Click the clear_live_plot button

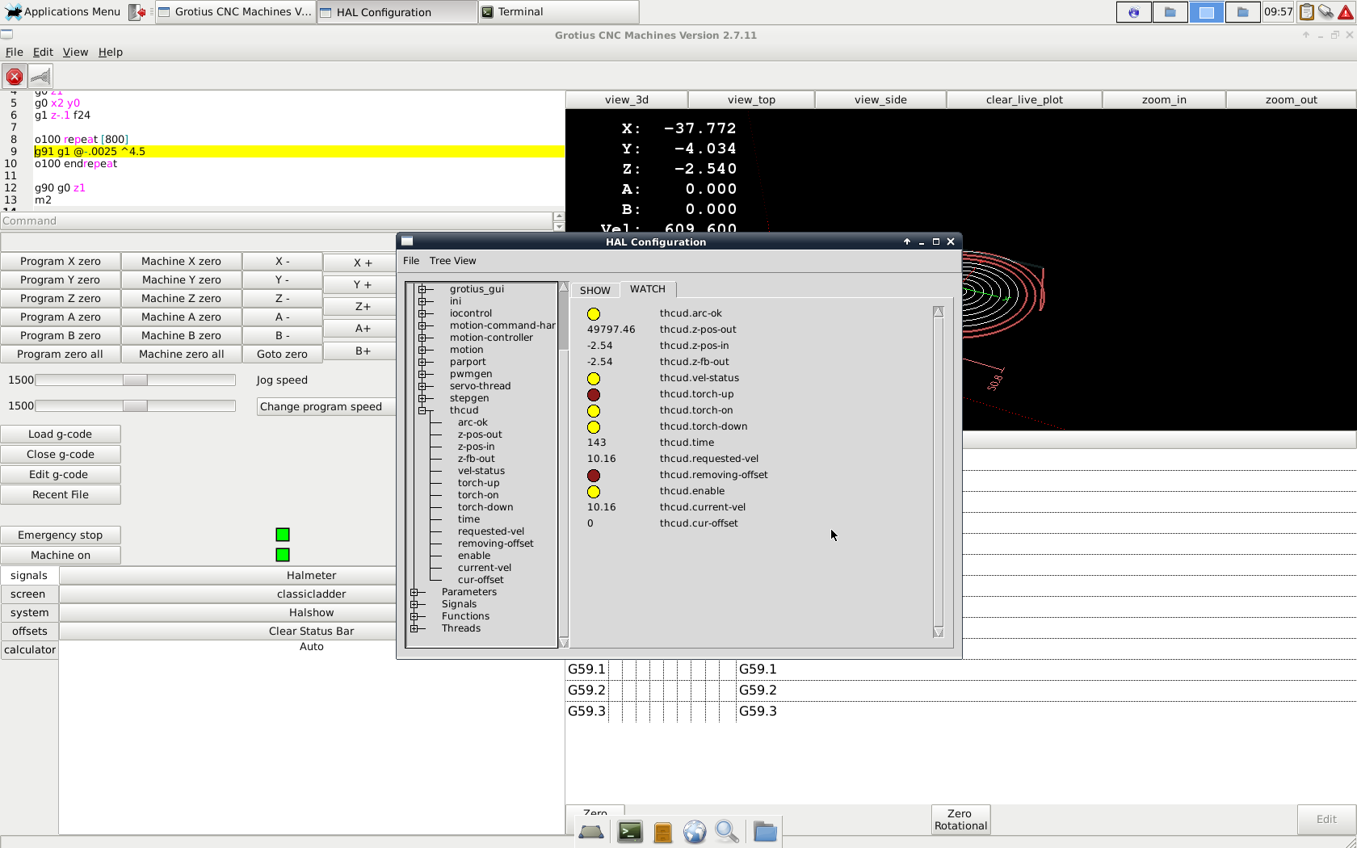pos(1024,100)
